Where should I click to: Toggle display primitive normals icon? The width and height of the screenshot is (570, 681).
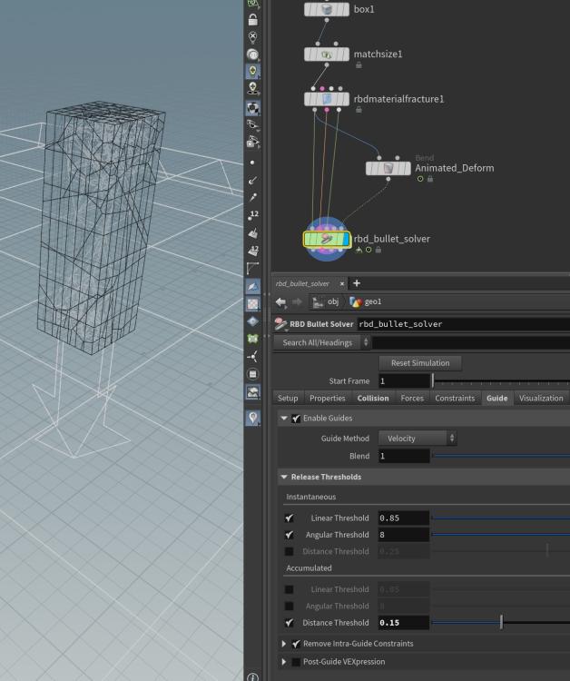coord(252,232)
